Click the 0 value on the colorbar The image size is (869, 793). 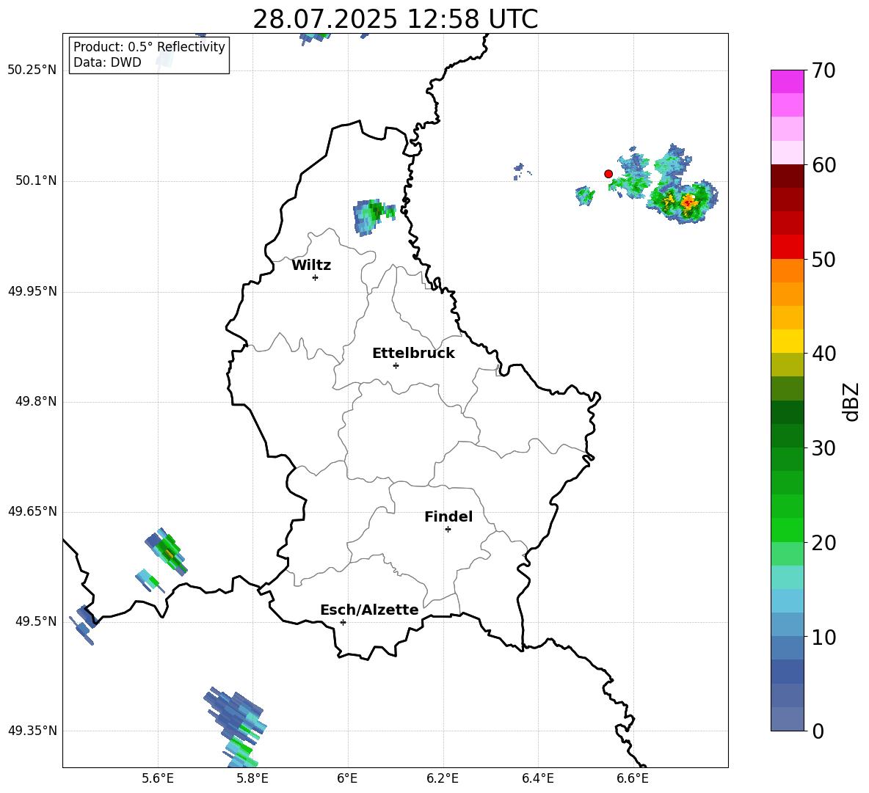pyautogui.click(x=818, y=731)
